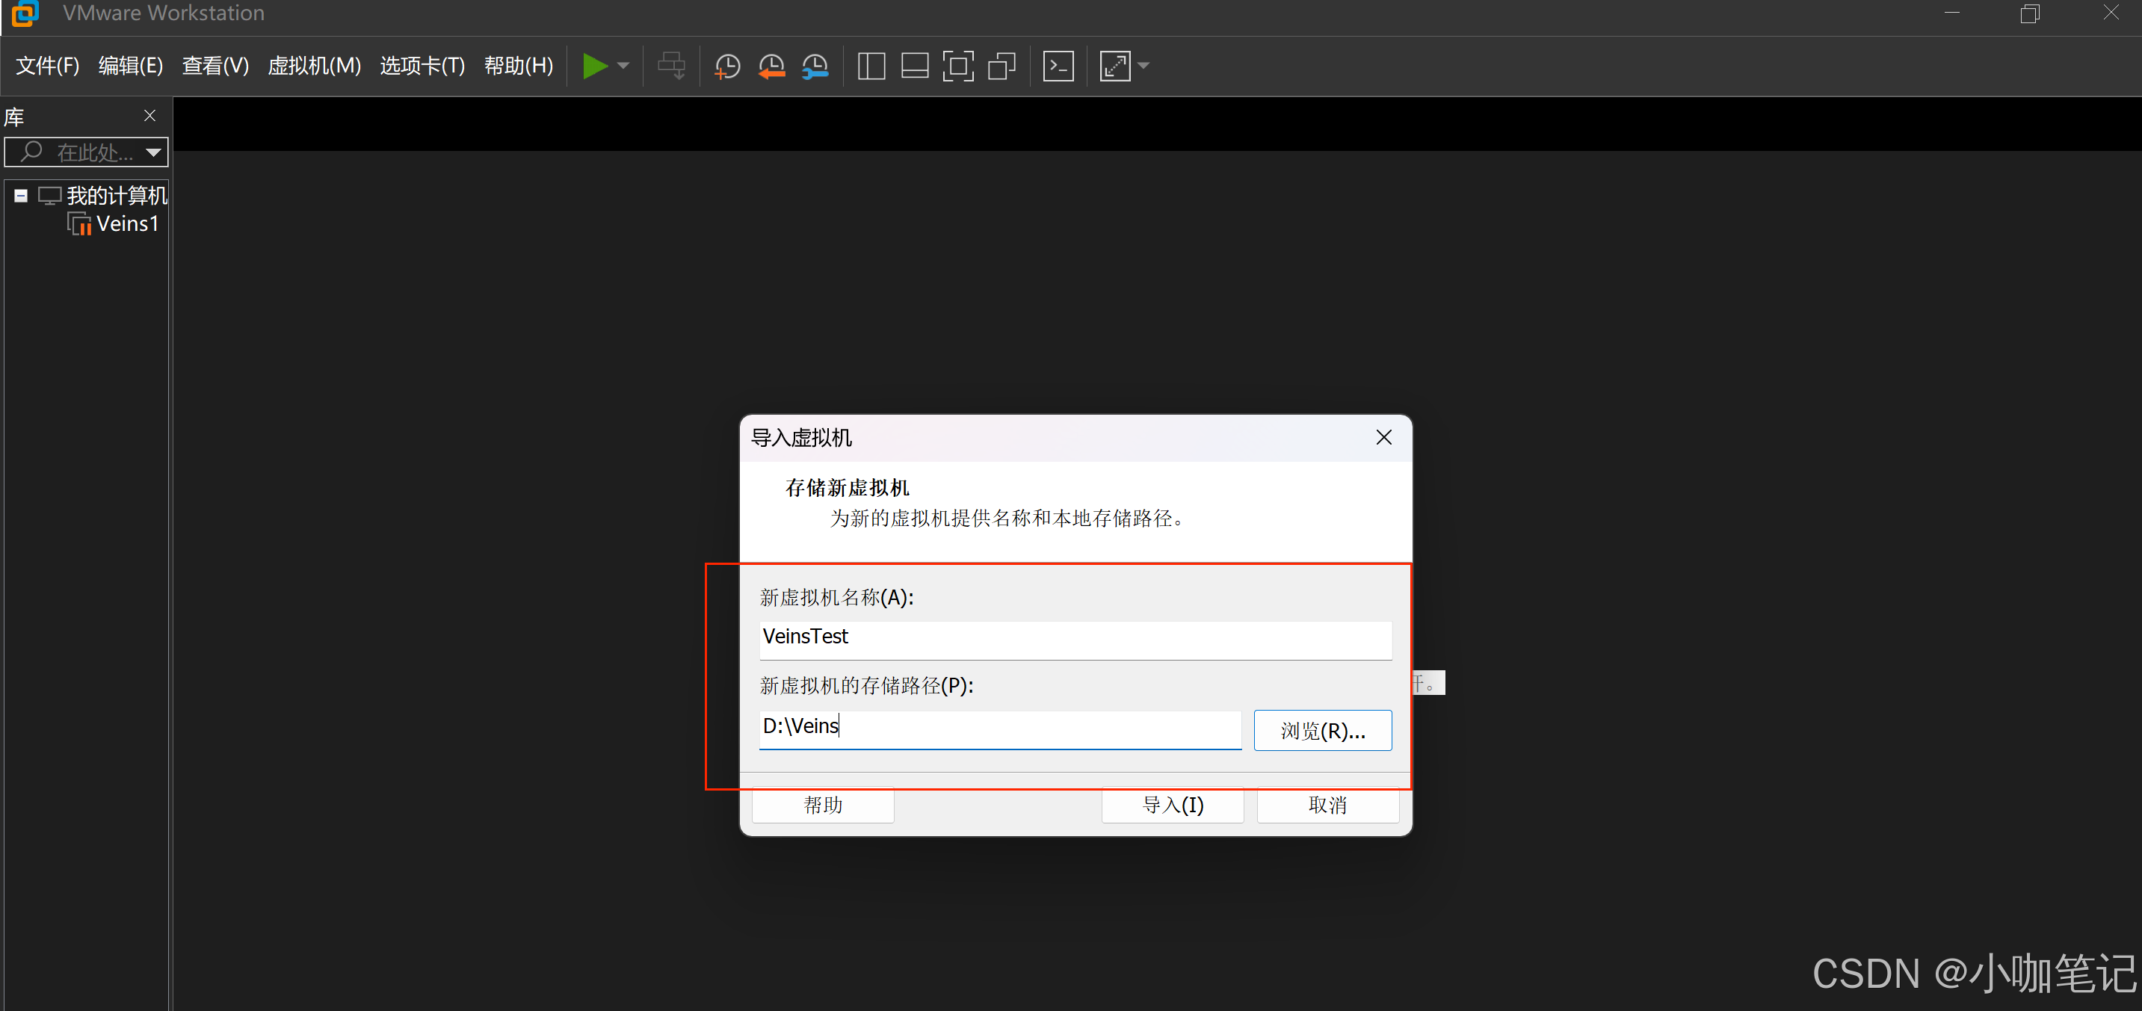The image size is (2142, 1011).
Task: Expand the stretch guest display dropdown arrow
Action: (1144, 66)
